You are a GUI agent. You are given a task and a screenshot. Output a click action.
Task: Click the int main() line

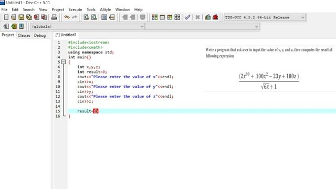79,57
